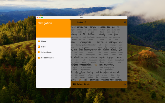Click the Bible book icon in drawer
Viewport: 165px width, 103px height.
tap(39, 47)
